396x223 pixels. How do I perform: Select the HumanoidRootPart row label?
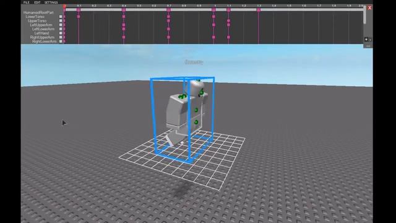tap(38, 12)
